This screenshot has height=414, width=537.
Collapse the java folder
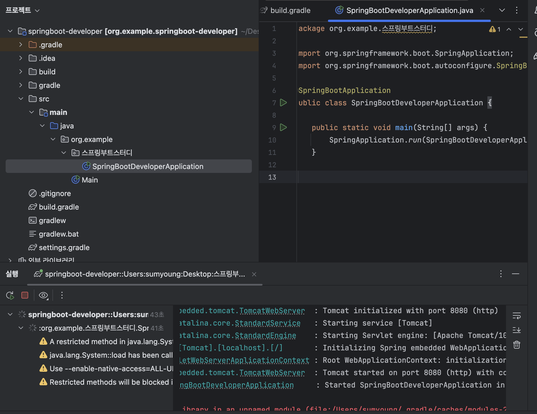(42, 126)
